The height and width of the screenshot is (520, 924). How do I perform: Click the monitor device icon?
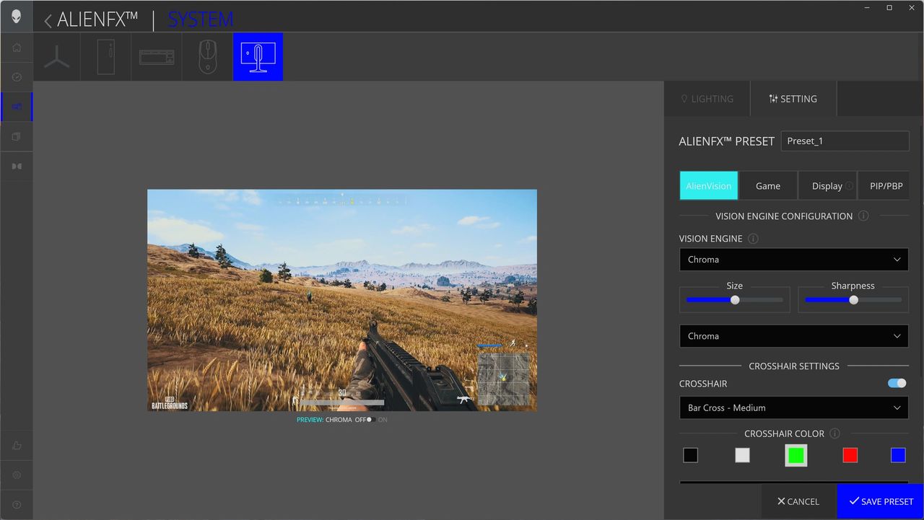[258, 57]
